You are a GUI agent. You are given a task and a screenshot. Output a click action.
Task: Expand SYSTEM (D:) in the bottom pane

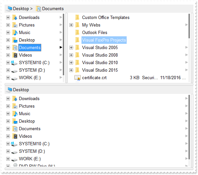[8, 151]
